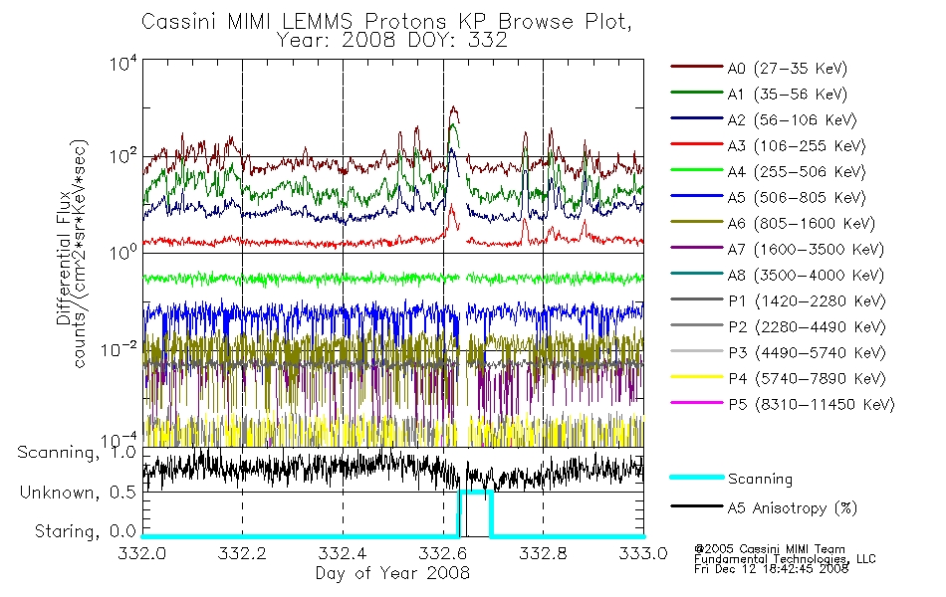Click the olive A6 legend line
946x597 pixels.
(696, 222)
